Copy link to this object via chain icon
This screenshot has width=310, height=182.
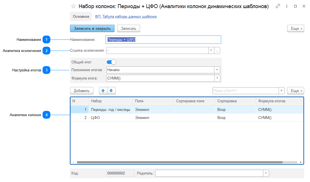278,6
